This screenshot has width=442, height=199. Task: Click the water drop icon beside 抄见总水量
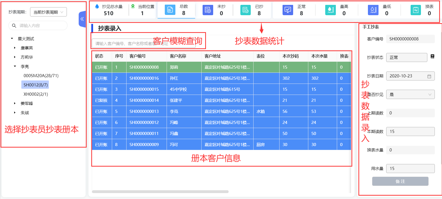click(97, 6)
